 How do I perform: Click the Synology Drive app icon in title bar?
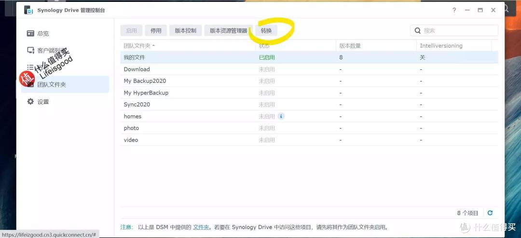pos(28,10)
